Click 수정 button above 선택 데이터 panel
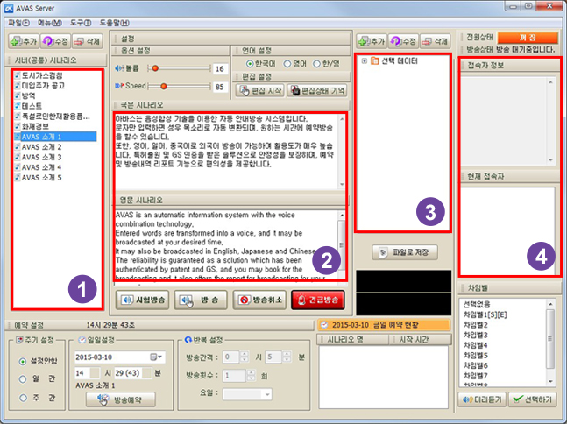This screenshot has height=424, width=567. click(x=403, y=41)
